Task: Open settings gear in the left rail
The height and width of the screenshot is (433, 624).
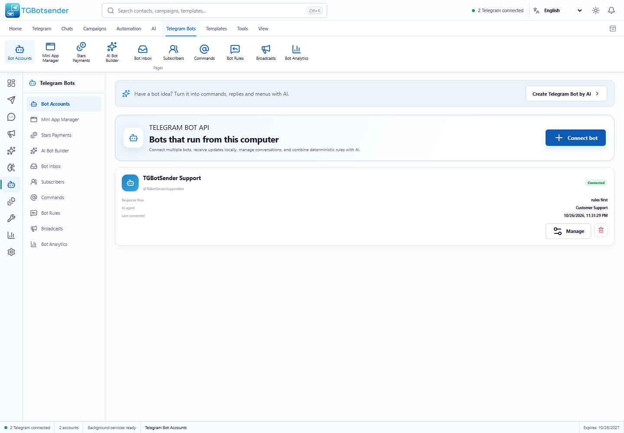Action: [x=11, y=252]
